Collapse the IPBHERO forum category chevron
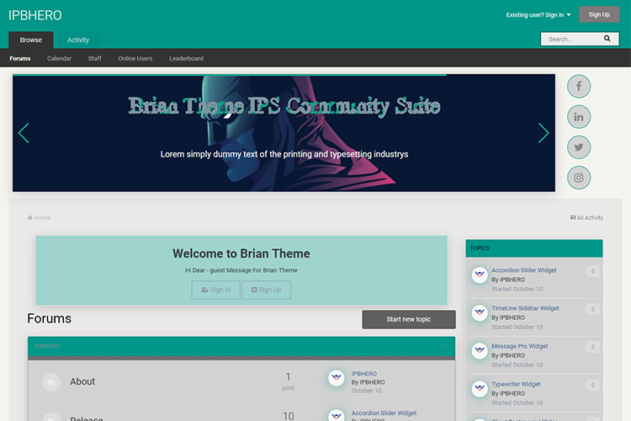 point(443,346)
